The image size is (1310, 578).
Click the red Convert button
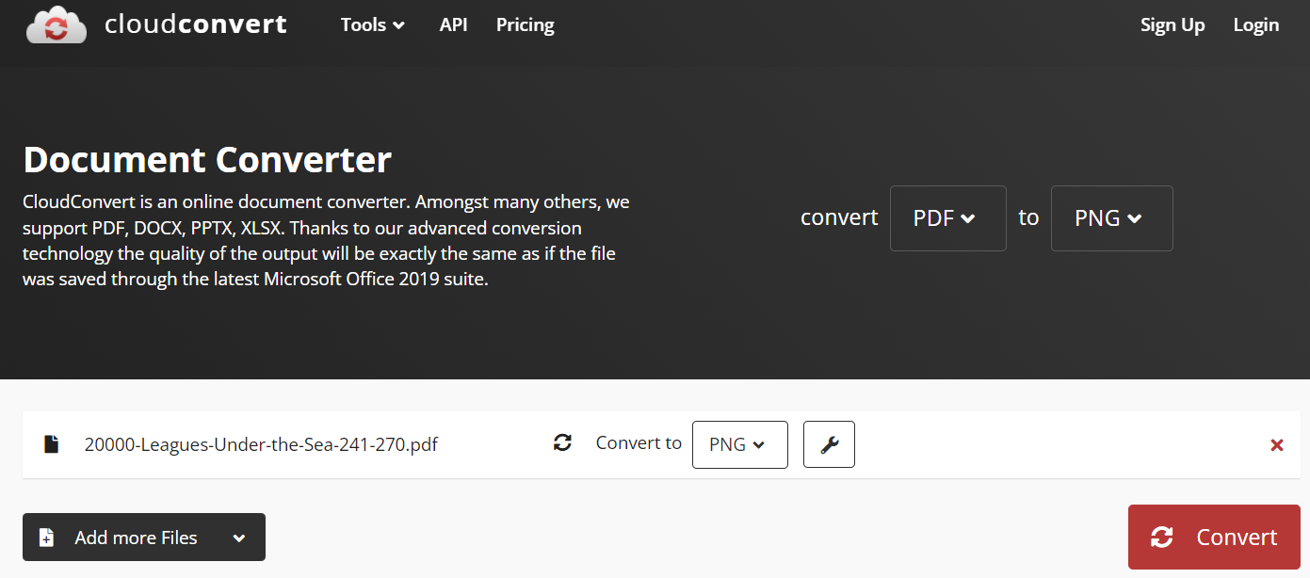[1214, 537]
